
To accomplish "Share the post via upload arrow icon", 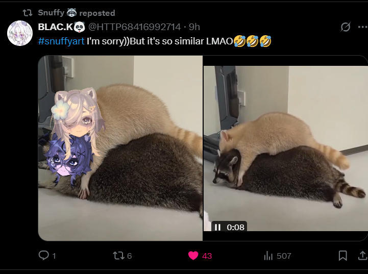I will click(x=362, y=256).
